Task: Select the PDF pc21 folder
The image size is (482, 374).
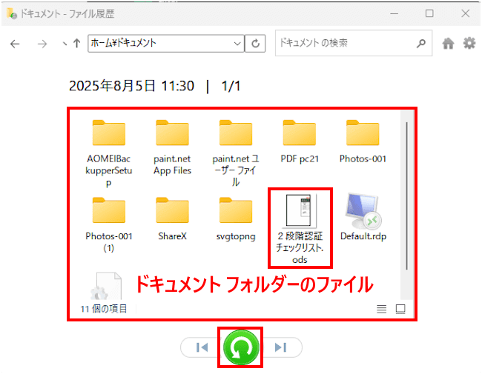Action: tap(300, 141)
